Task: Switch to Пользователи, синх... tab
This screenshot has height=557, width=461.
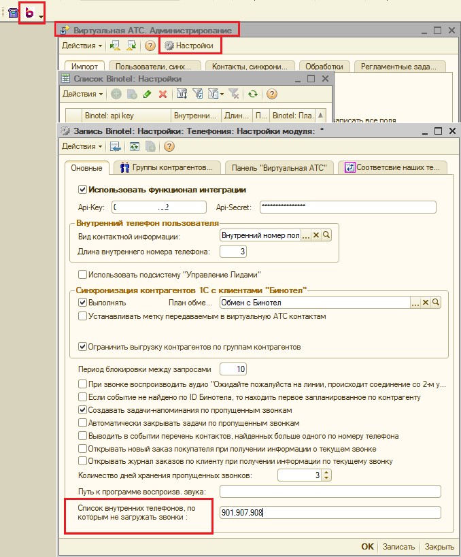Action: pyautogui.click(x=155, y=66)
